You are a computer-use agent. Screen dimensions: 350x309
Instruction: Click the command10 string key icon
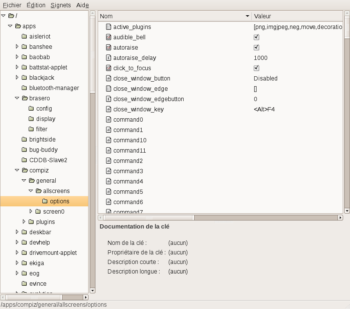click(108, 140)
